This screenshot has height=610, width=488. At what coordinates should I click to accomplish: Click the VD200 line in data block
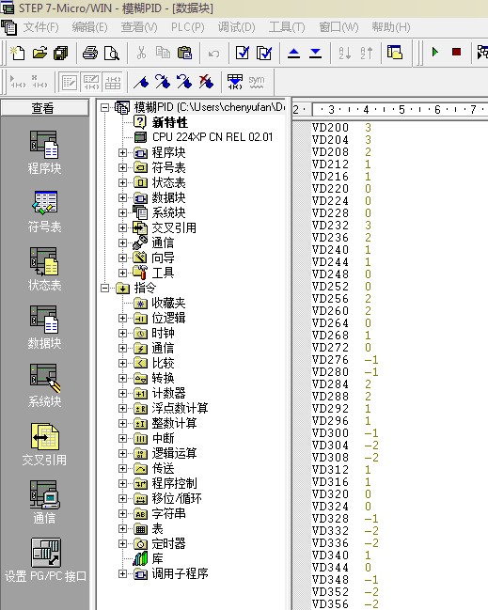pos(341,127)
